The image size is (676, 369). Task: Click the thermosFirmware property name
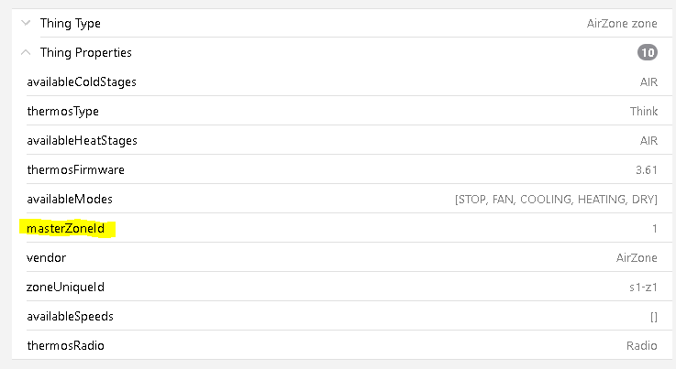pos(75,170)
